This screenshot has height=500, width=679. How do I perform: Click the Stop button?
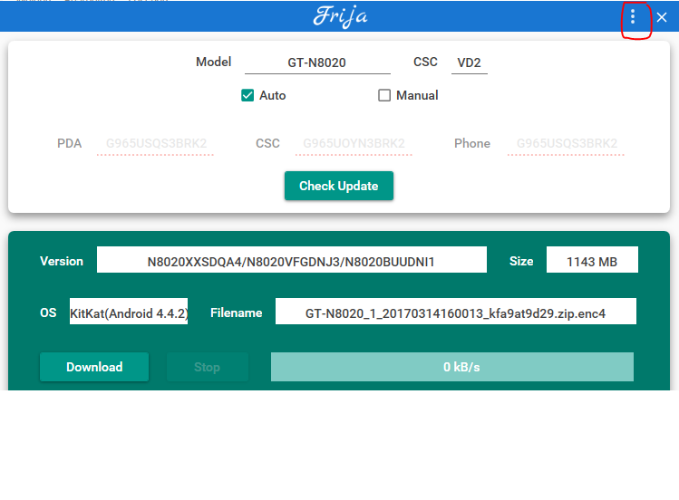207,367
